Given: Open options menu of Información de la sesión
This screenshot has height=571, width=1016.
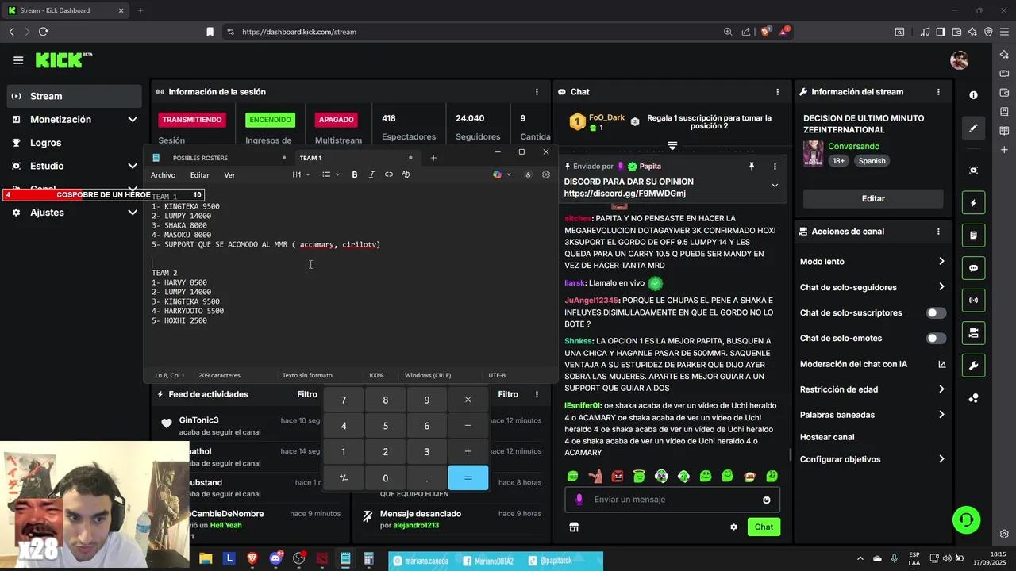Looking at the screenshot, I should tap(537, 92).
